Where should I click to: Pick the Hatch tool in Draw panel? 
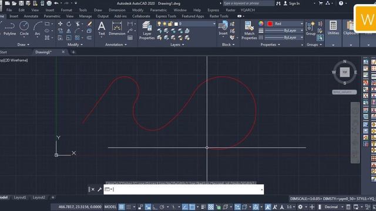(x=47, y=38)
